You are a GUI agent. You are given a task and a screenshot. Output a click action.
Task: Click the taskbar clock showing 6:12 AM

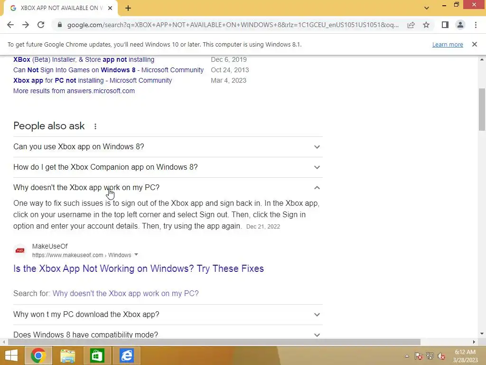point(465,356)
